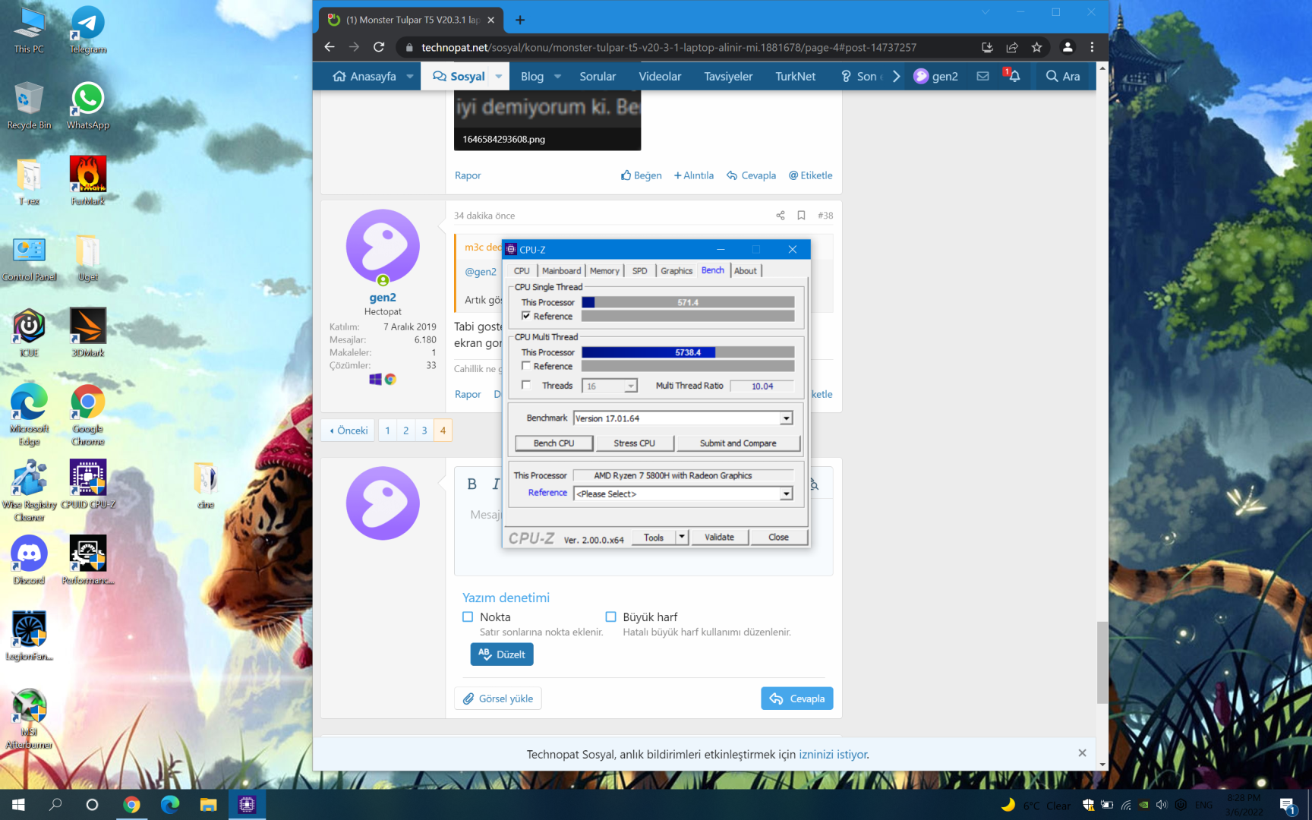Screen dimensions: 1312x820
Task: Open MSI Afterburner desktop icon
Action: [x=29, y=719]
